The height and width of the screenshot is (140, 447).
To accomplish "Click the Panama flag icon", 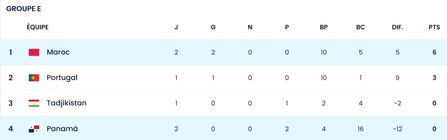I will point(34,129).
